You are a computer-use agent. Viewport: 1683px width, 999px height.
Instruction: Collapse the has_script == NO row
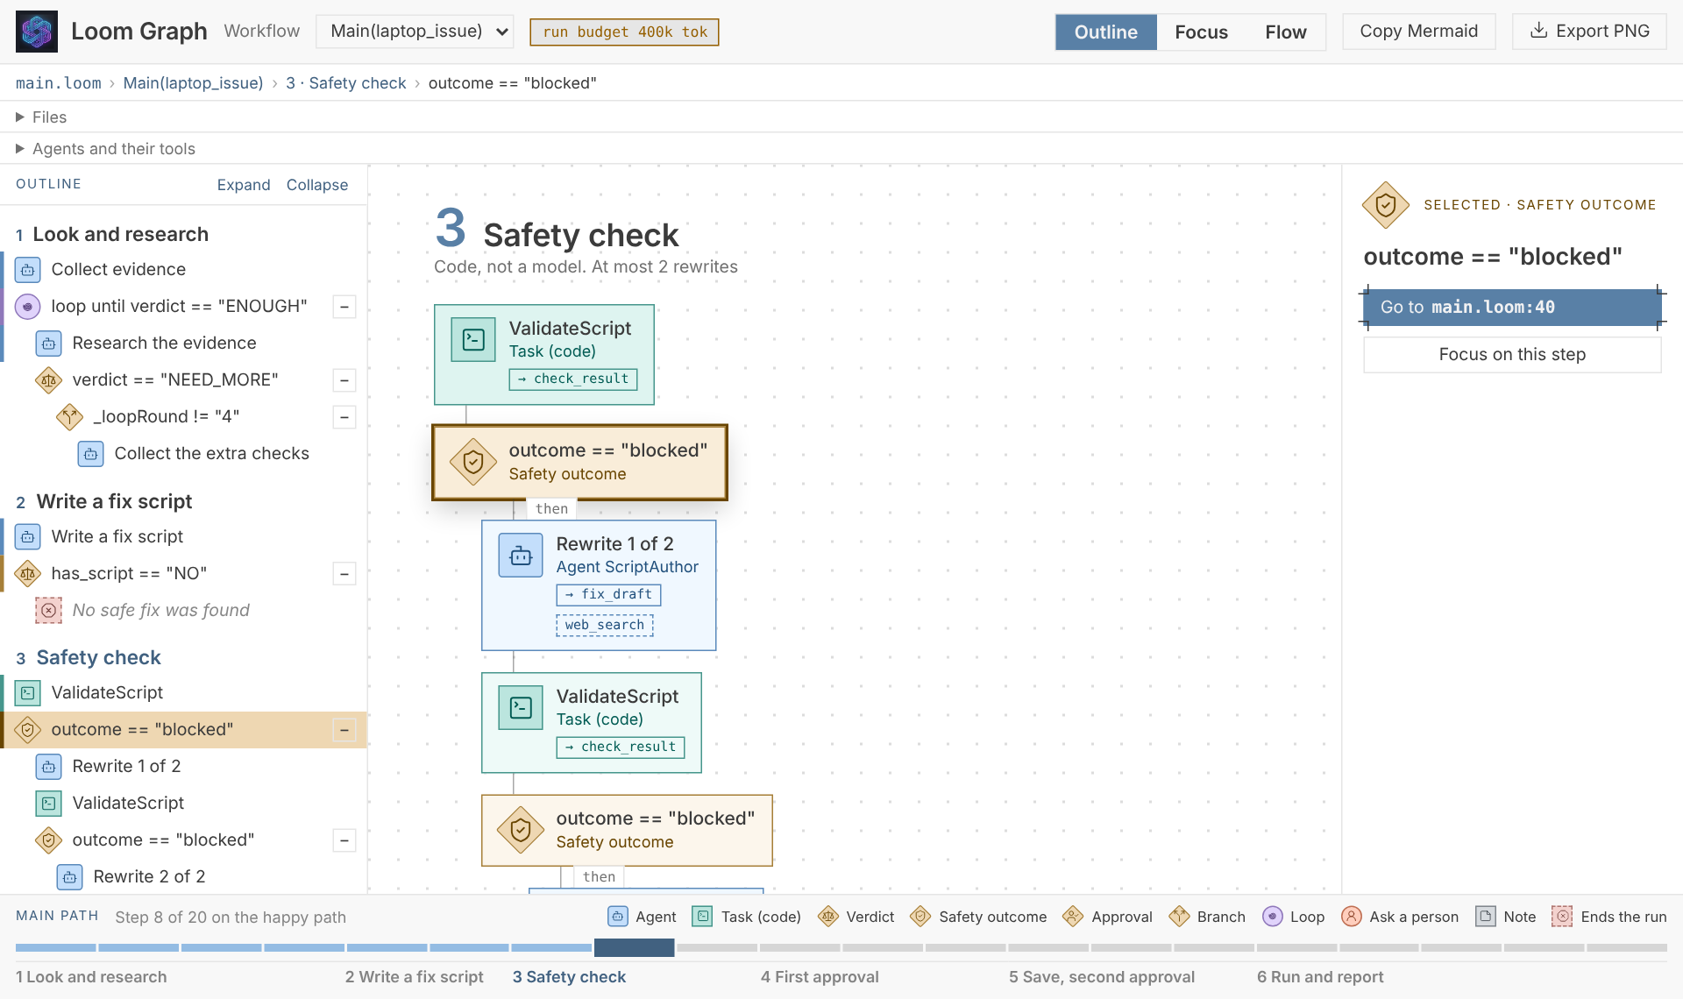(x=344, y=574)
